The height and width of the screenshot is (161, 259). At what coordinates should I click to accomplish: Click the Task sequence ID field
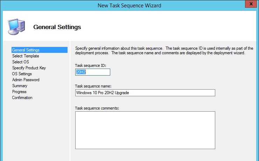point(93,72)
